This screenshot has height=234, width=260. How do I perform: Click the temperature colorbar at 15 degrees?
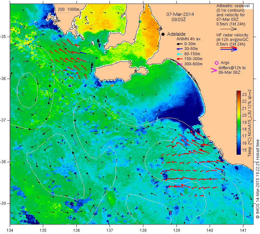[x=239, y=150]
